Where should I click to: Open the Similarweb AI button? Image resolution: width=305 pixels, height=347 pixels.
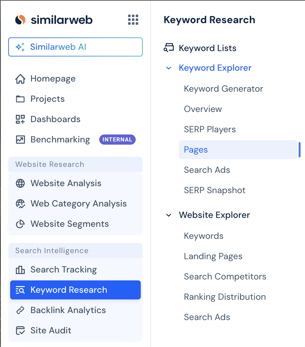(x=75, y=47)
